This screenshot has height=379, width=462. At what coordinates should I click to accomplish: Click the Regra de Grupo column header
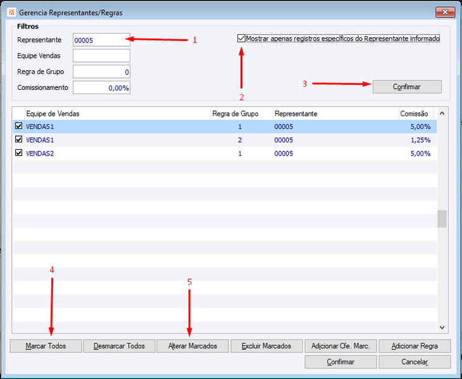pyautogui.click(x=242, y=114)
